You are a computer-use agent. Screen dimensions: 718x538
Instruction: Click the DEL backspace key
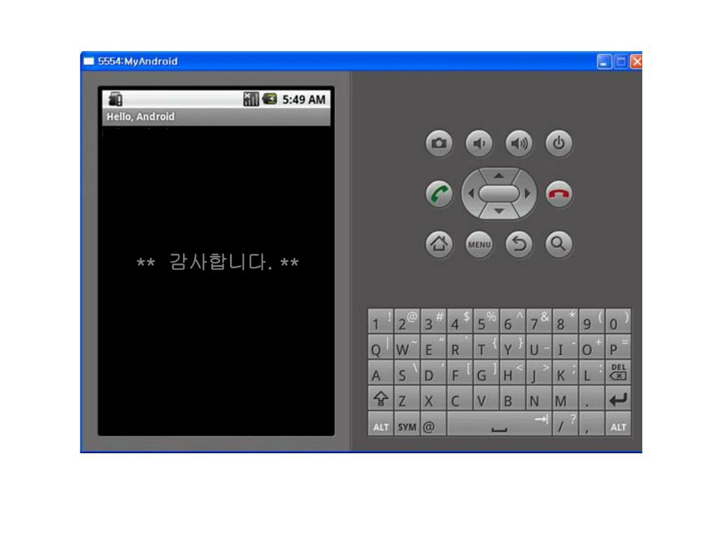618,372
